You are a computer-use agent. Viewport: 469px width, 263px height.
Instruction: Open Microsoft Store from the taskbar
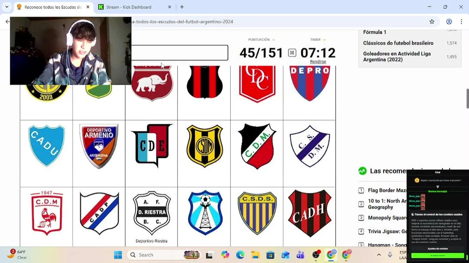coord(270,255)
